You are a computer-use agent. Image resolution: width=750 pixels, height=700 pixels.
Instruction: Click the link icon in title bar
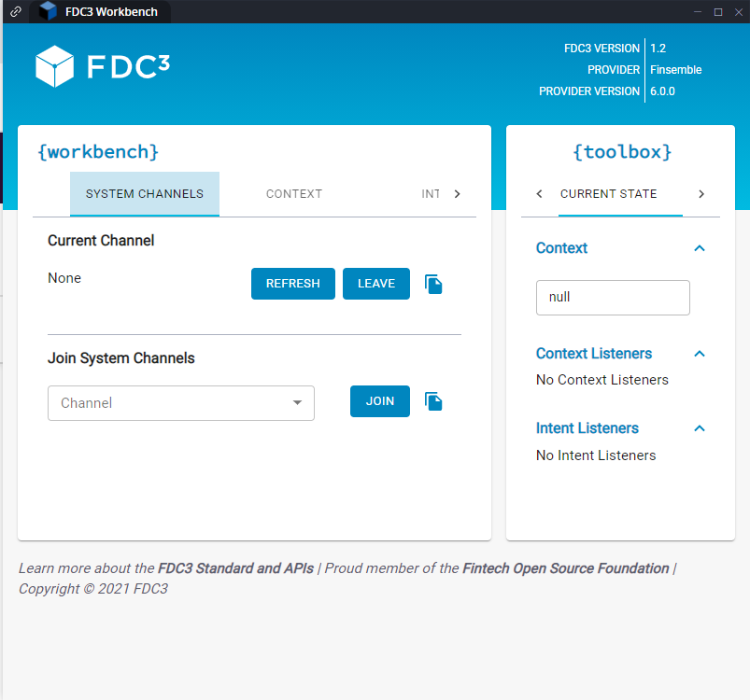(15, 11)
